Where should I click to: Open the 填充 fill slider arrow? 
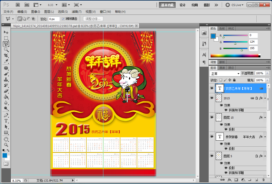[267, 80]
